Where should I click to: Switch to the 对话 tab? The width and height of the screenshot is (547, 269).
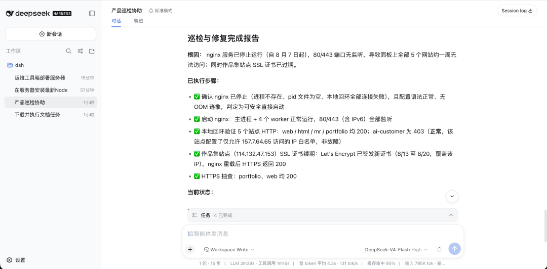[x=116, y=21]
